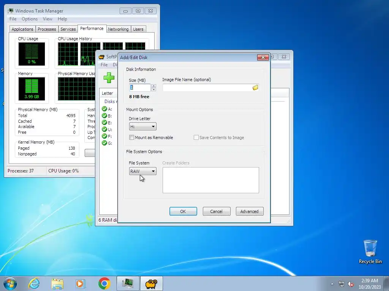Click green check icon beside drive E:

click(104, 122)
